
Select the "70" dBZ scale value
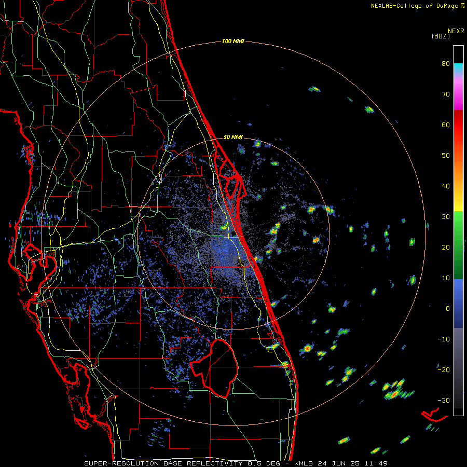click(446, 94)
